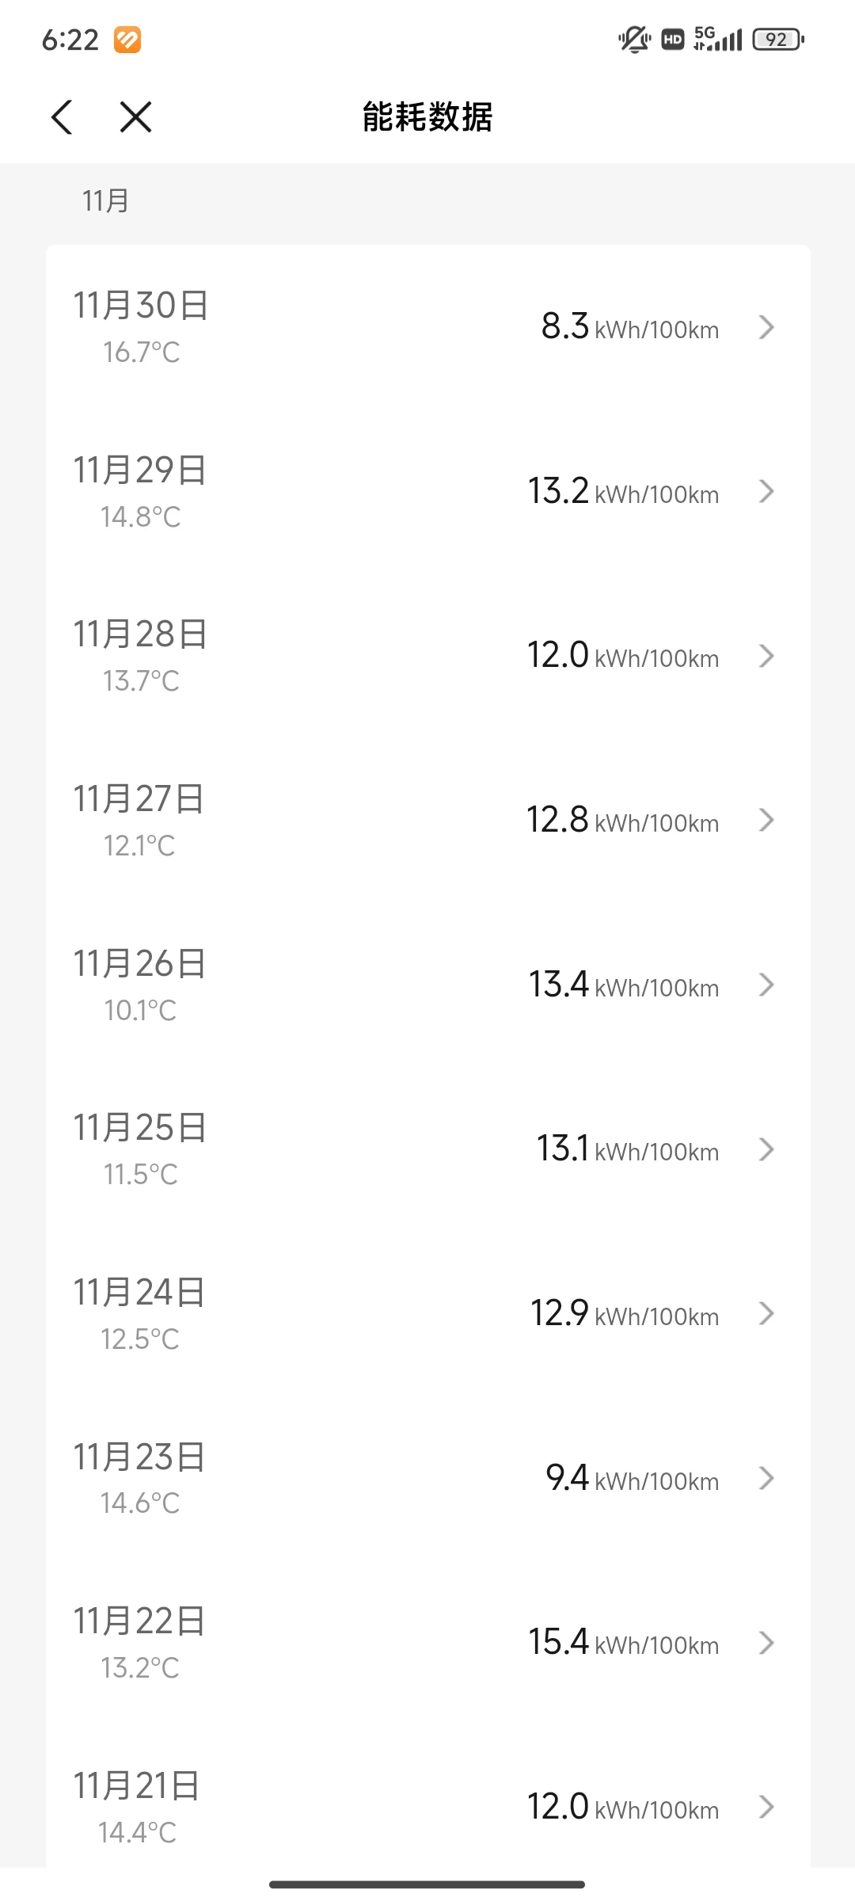Tap the orange notification app icon
855x1901 pixels.
[127, 40]
